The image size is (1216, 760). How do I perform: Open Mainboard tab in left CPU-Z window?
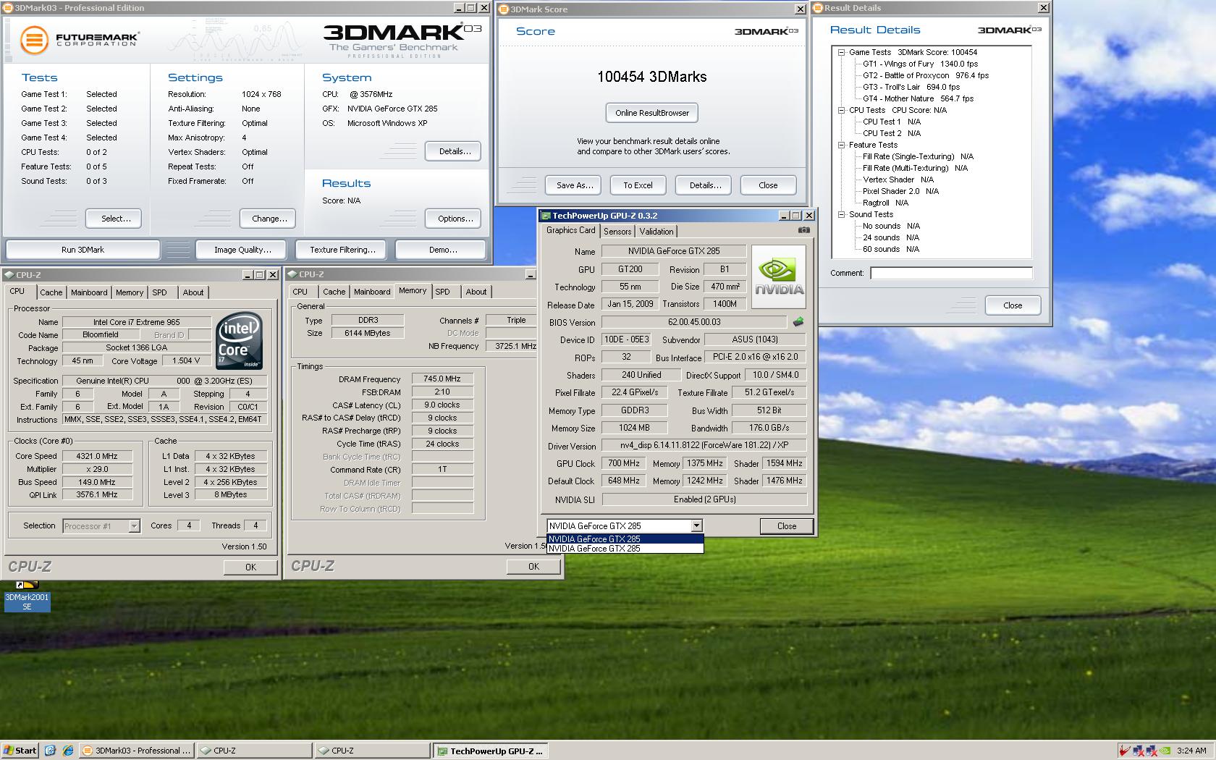[89, 292]
